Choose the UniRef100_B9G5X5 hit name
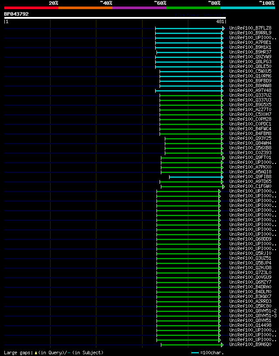This screenshot has height=356, width=279. point(250,105)
